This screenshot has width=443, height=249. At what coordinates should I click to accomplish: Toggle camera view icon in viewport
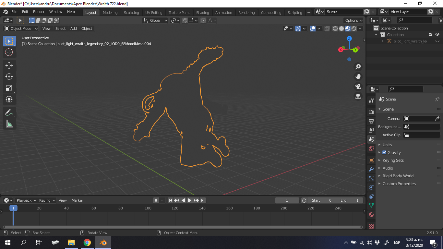[x=358, y=87]
